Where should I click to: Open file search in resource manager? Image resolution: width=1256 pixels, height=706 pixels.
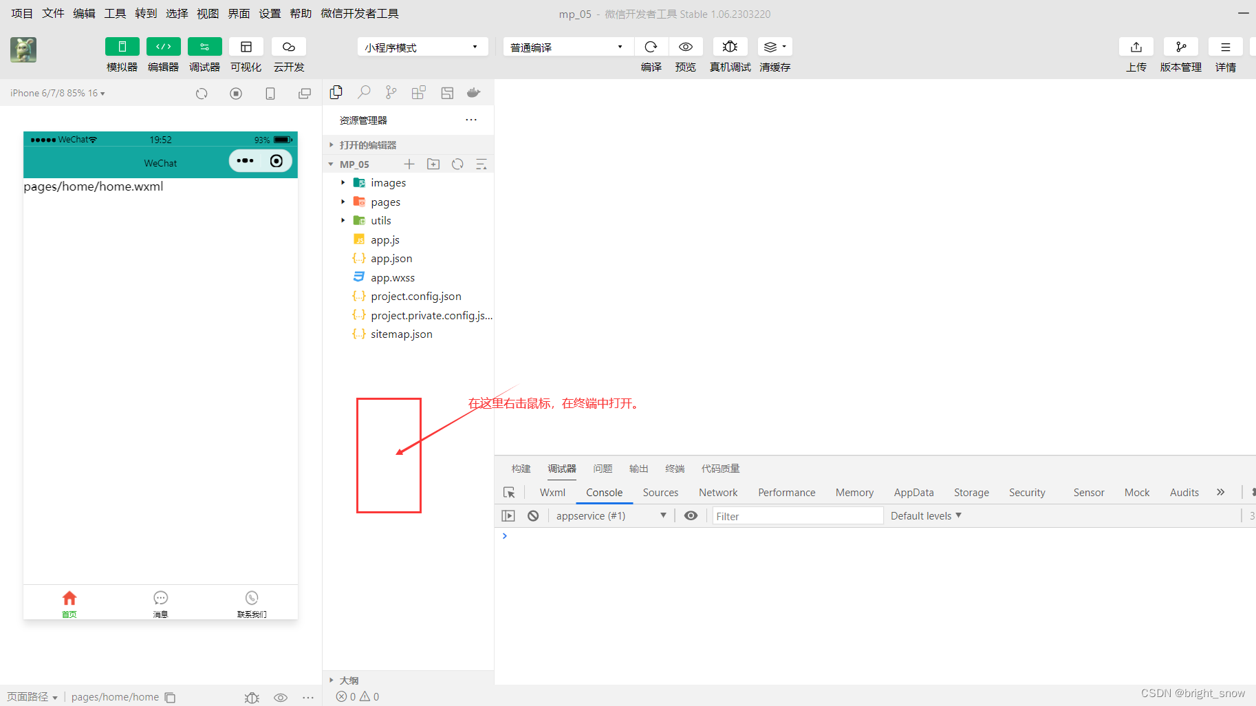click(364, 92)
